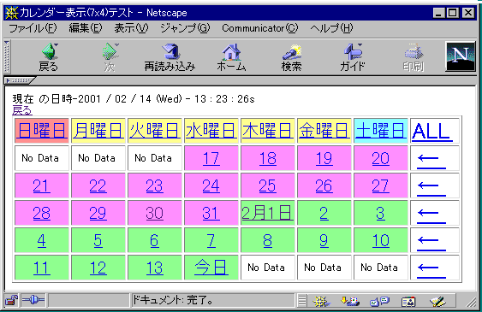Open the Communicator(C) menu
The height and width of the screenshot is (312, 482).
pyautogui.click(x=260, y=28)
